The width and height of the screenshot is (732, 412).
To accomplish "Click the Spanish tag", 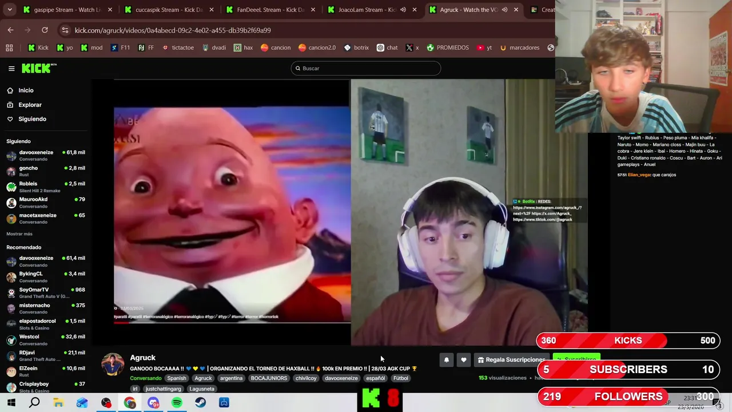I will 176,378.
